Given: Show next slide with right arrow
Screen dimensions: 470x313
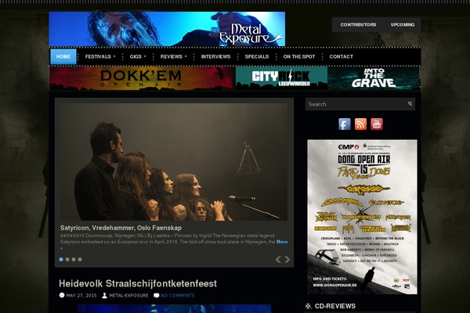Looking at the screenshot, I should [x=287, y=259].
